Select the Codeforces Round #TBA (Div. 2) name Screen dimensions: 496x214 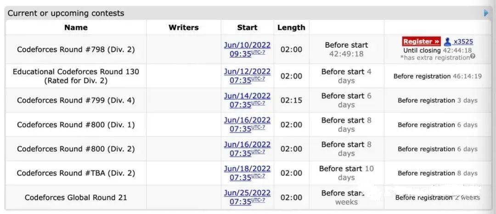tap(76, 173)
